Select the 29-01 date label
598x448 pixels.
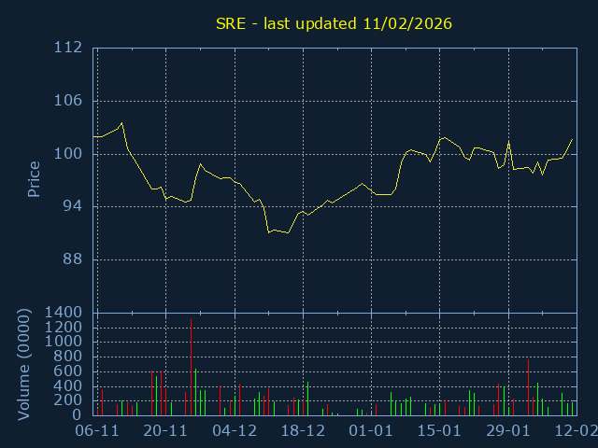pos(508,431)
